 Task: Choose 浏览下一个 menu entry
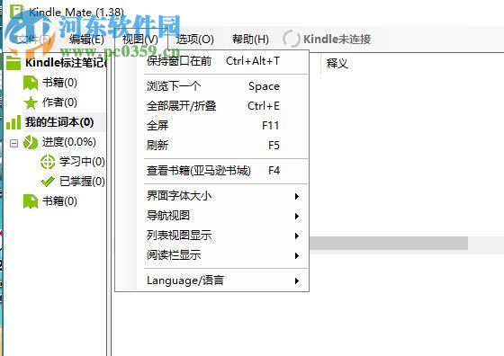[x=212, y=86]
